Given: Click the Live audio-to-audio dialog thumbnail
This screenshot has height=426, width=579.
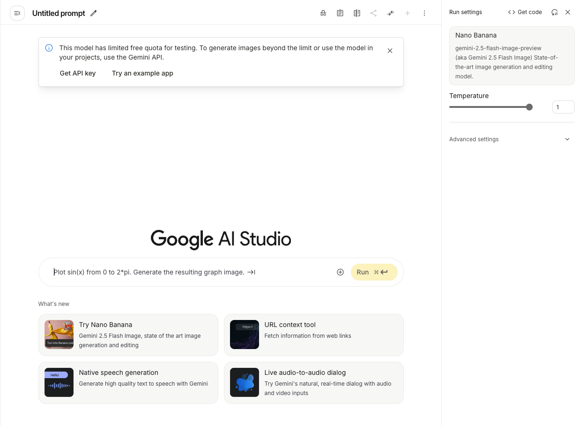Looking at the screenshot, I should (245, 382).
